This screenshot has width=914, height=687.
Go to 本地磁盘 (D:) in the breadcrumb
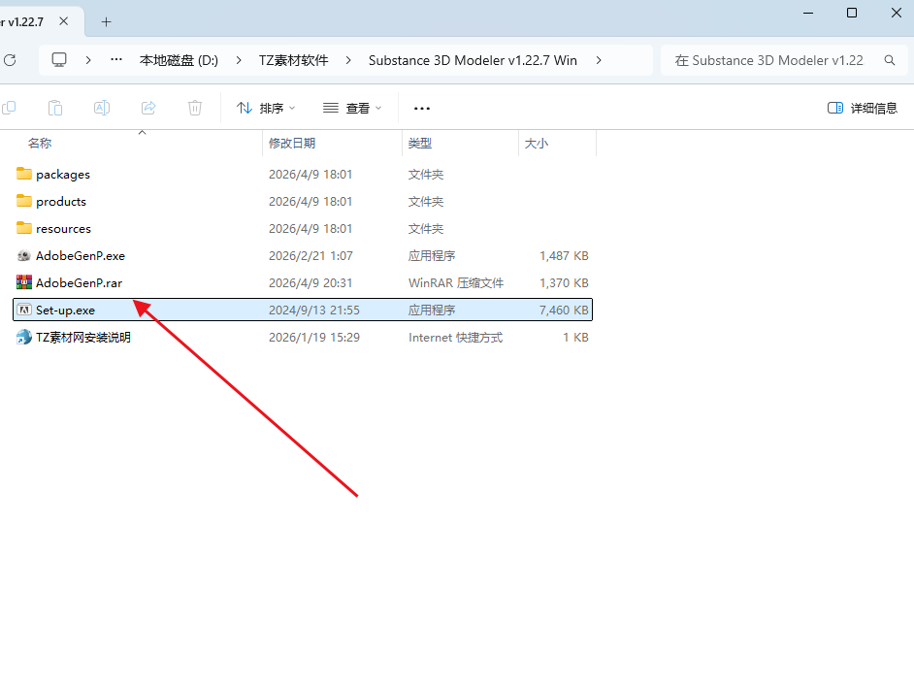click(x=179, y=61)
